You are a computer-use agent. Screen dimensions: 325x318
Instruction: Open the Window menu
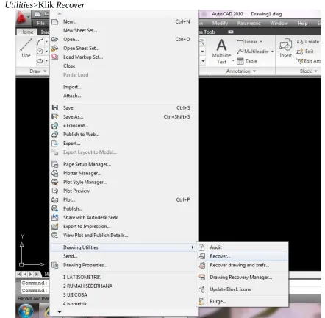point(279,24)
